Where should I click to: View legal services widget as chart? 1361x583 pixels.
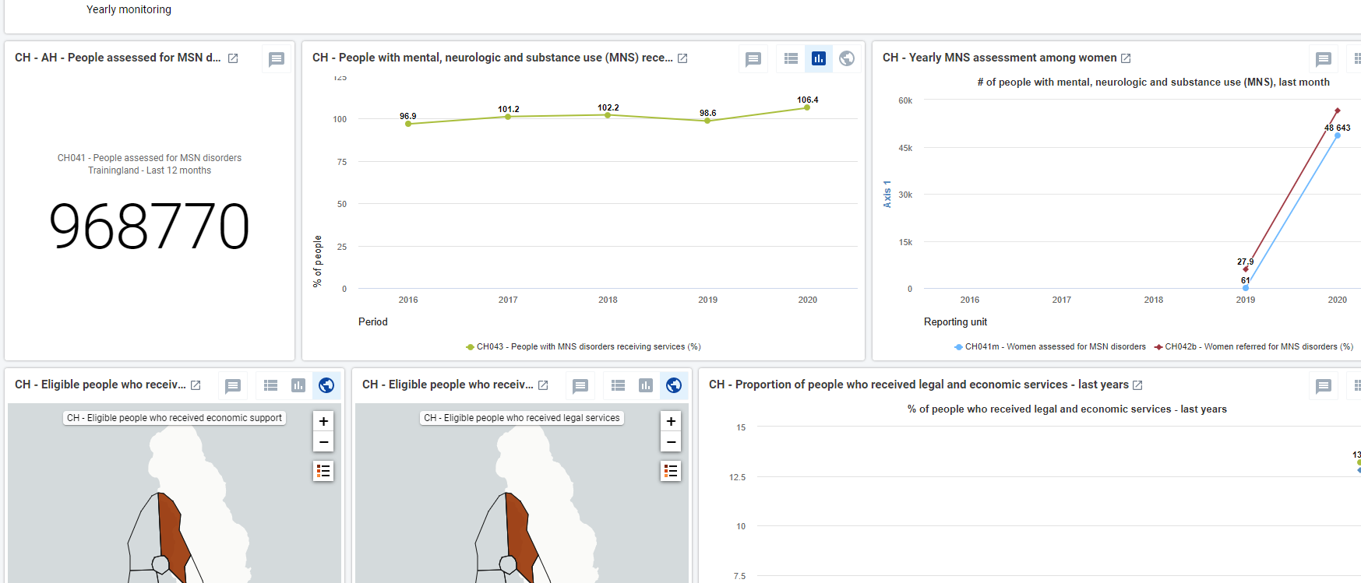[x=646, y=385]
